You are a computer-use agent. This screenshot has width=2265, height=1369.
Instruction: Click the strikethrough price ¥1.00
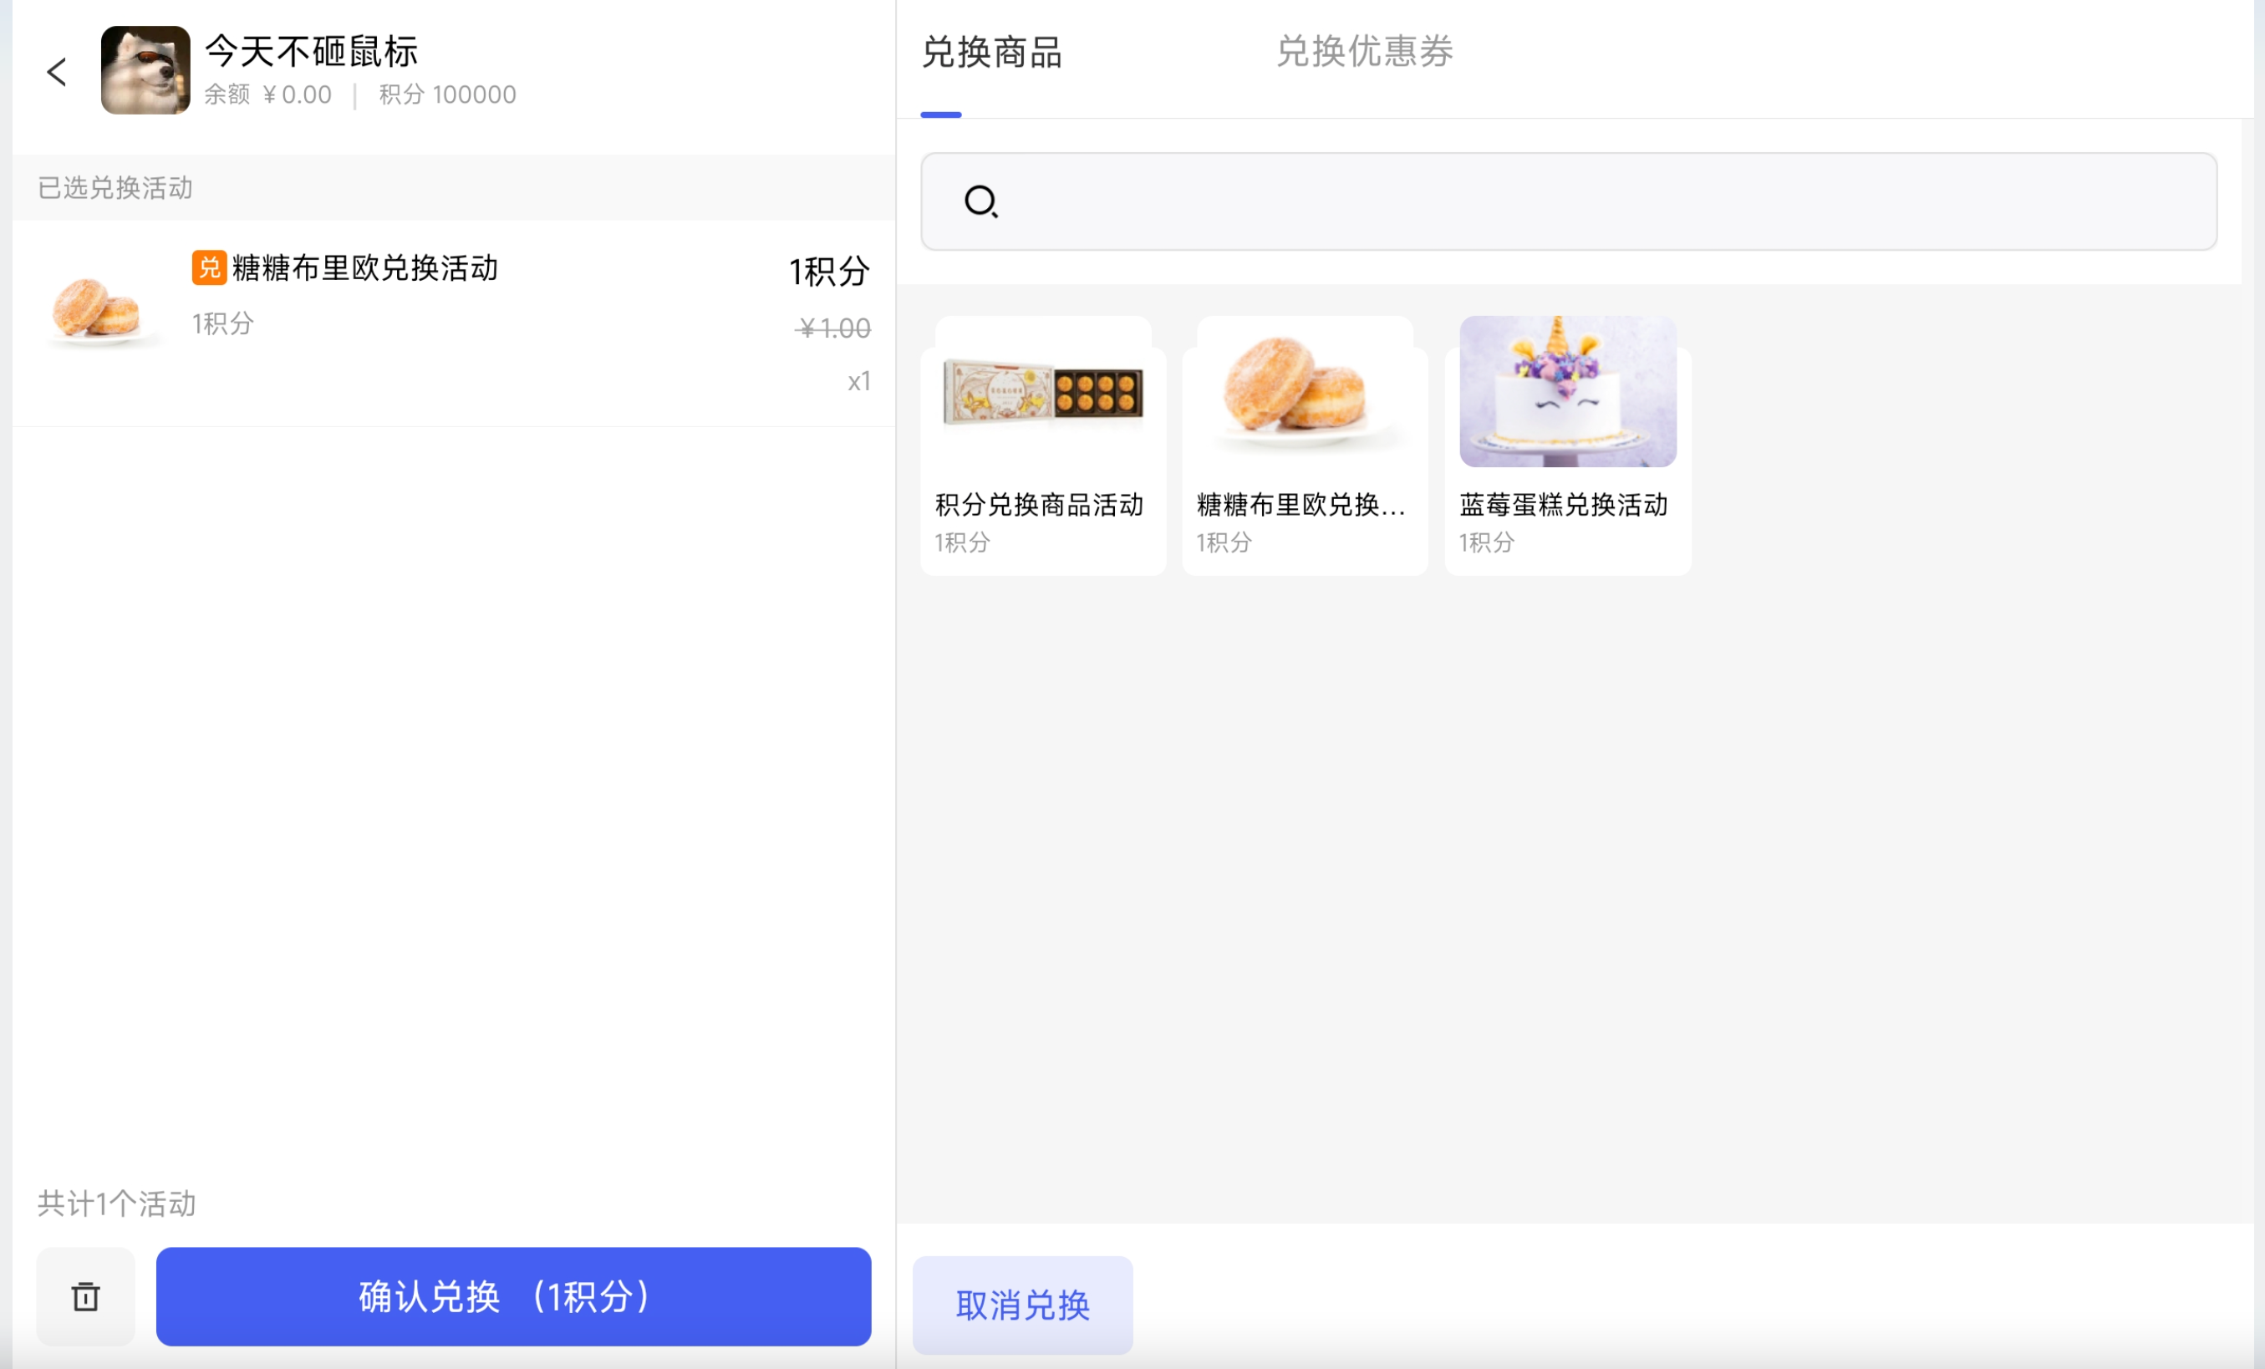(x=832, y=328)
